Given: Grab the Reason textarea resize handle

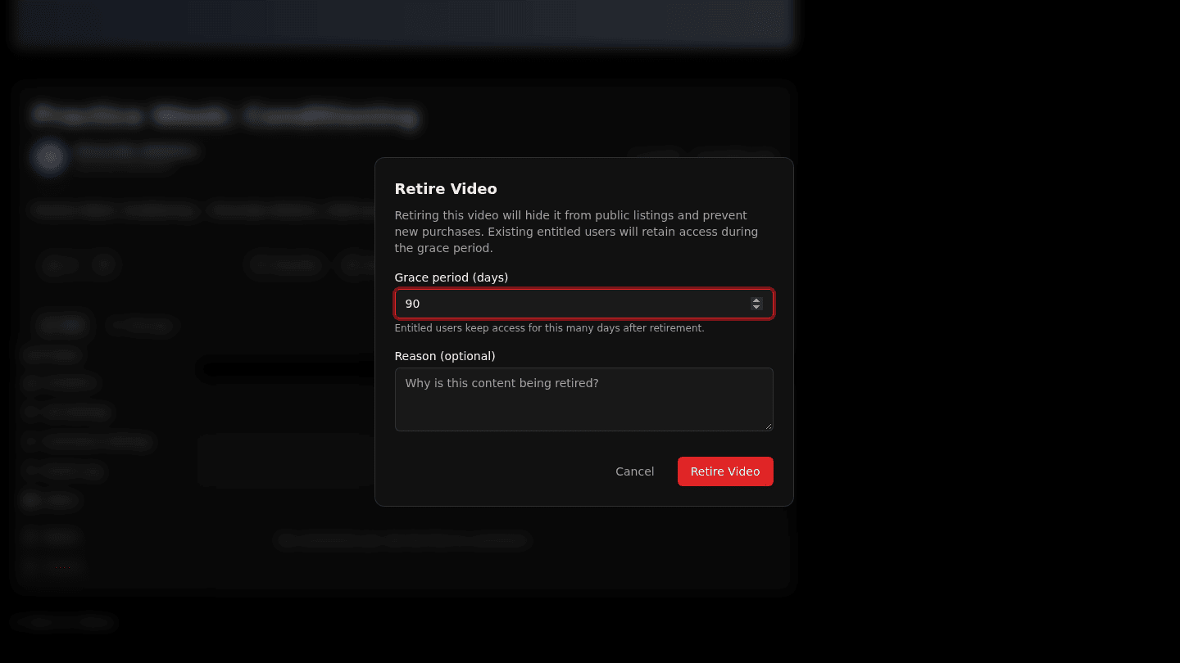Looking at the screenshot, I should pyautogui.click(x=768, y=426).
